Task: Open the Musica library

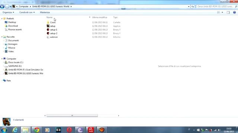Action: tap(12, 48)
